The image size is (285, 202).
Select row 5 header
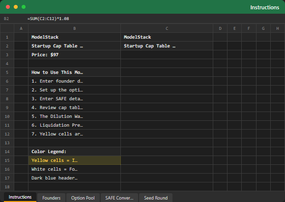coord(7,72)
